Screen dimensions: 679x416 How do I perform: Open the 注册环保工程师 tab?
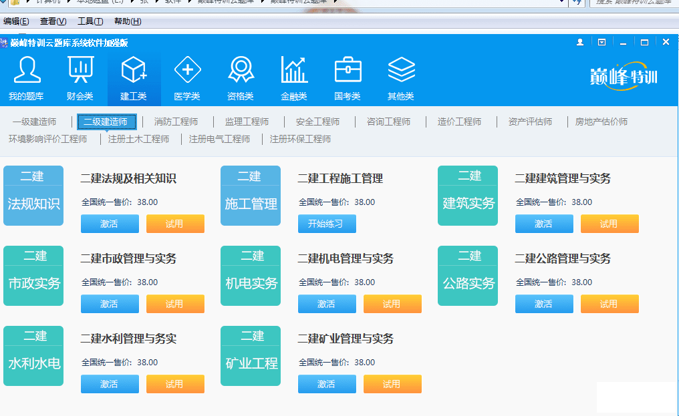click(x=300, y=139)
